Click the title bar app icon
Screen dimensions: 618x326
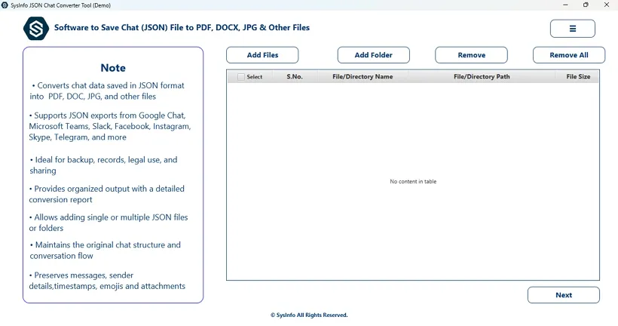[x=5, y=5]
